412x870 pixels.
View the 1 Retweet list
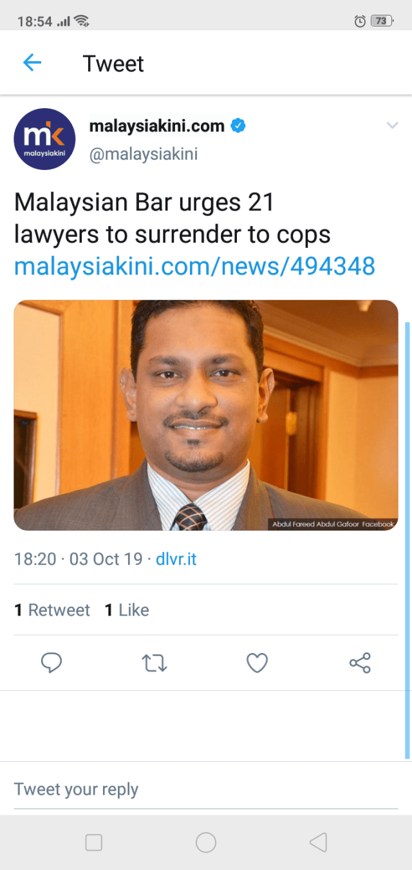tap(52, 610)
